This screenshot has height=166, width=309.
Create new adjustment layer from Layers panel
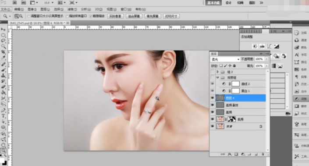(243, 154)
